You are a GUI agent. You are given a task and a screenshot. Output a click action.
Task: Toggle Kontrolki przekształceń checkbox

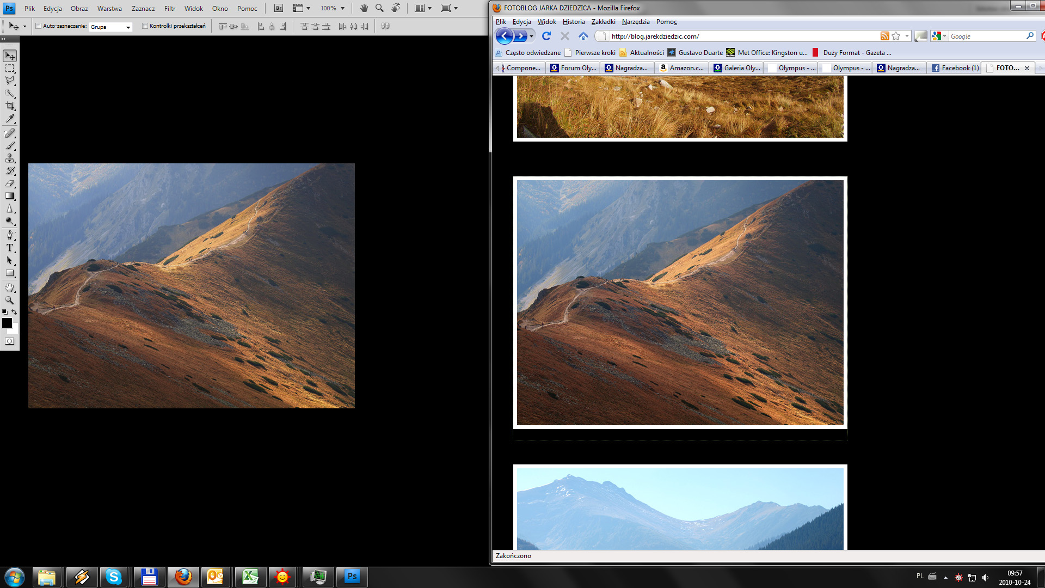145,26
